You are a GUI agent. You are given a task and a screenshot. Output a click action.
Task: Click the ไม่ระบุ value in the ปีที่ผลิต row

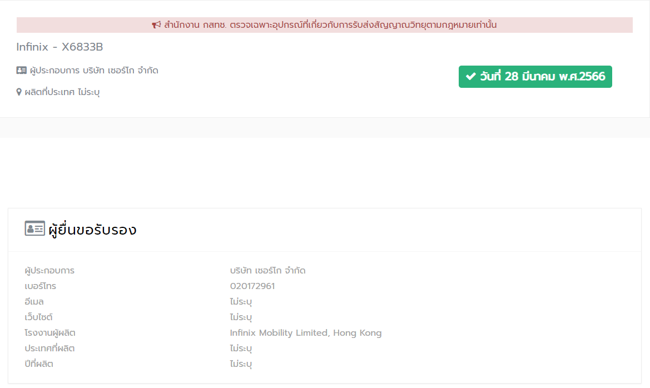(x=241, y=364)
